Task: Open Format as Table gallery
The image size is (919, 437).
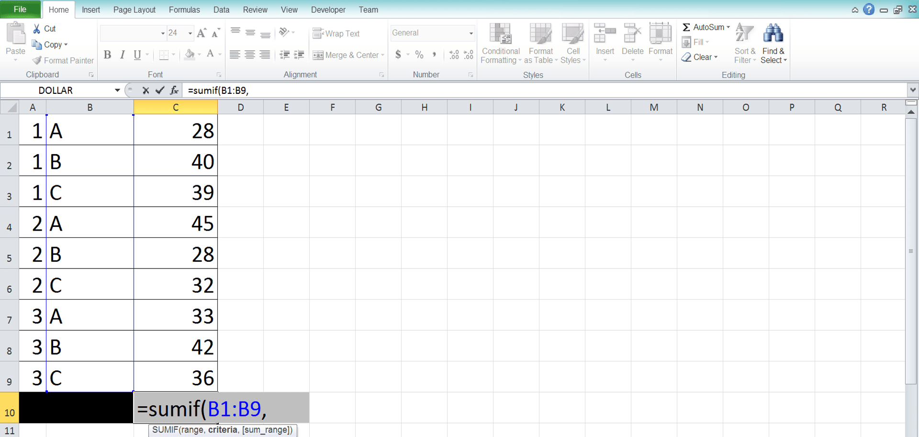Action: click(x=541, y=43)
